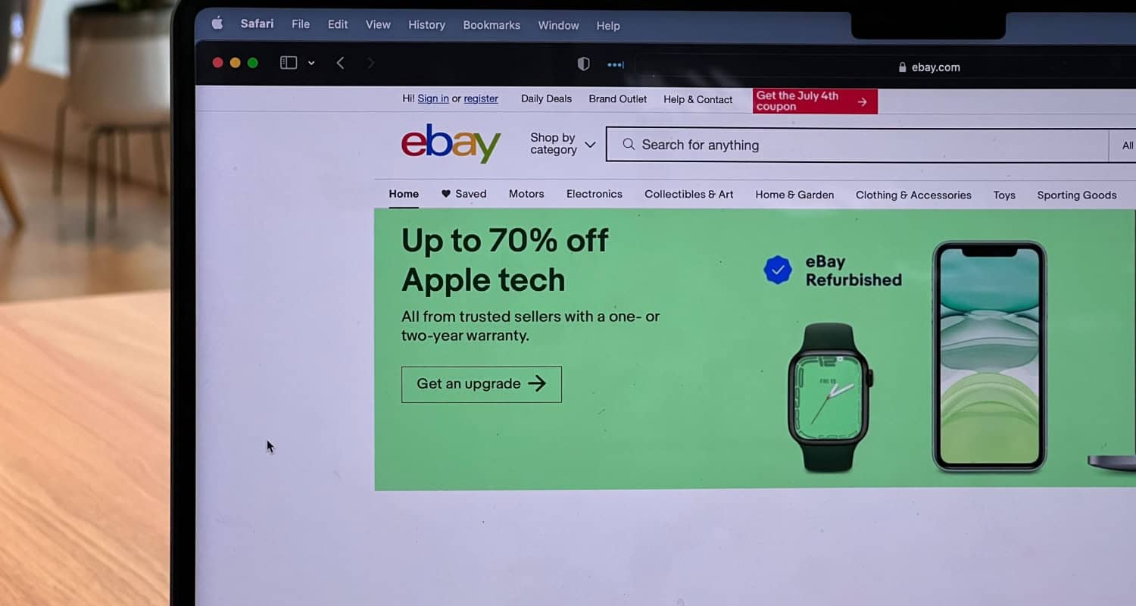Click the eBay Refurbished checkmark badge
The width and height of the screenshot is (1136, 606).
tap(778, 270)
